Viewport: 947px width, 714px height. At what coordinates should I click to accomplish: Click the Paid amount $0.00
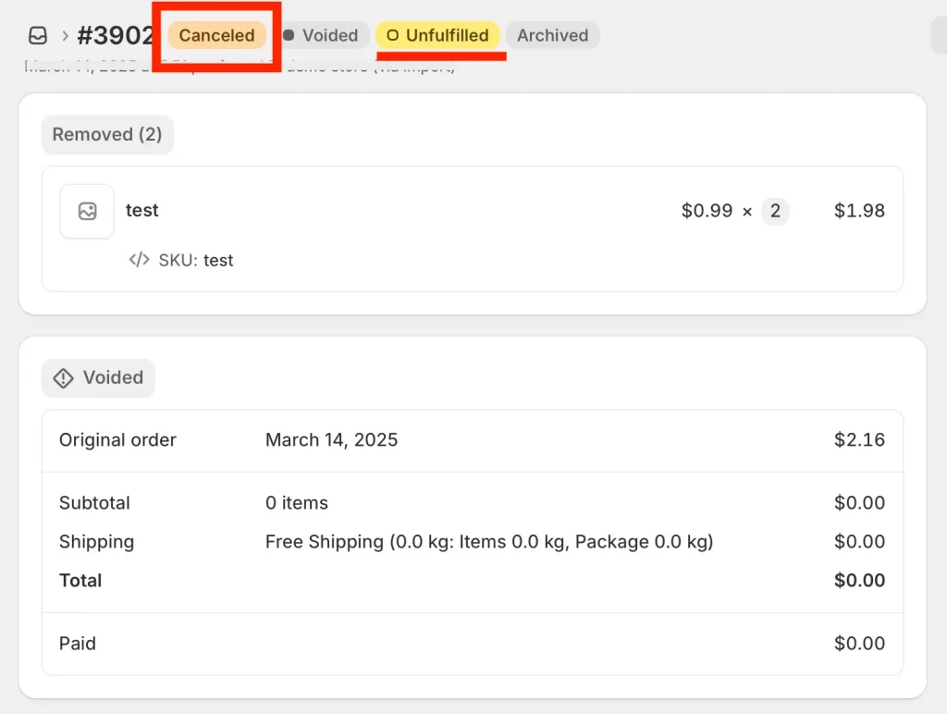point(859,644)
